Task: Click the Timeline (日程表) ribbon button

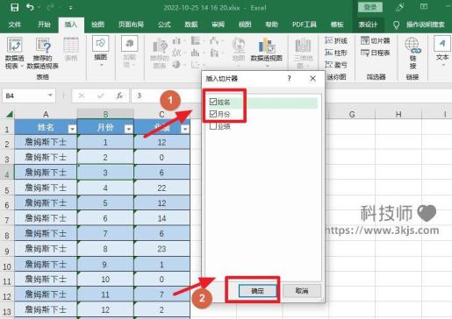Action: (376, 53)
